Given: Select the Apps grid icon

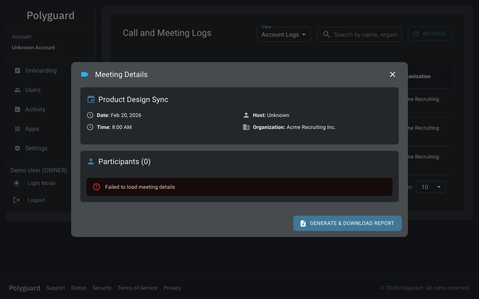Looking at the screenshot, I should click(x=17, y=129).
